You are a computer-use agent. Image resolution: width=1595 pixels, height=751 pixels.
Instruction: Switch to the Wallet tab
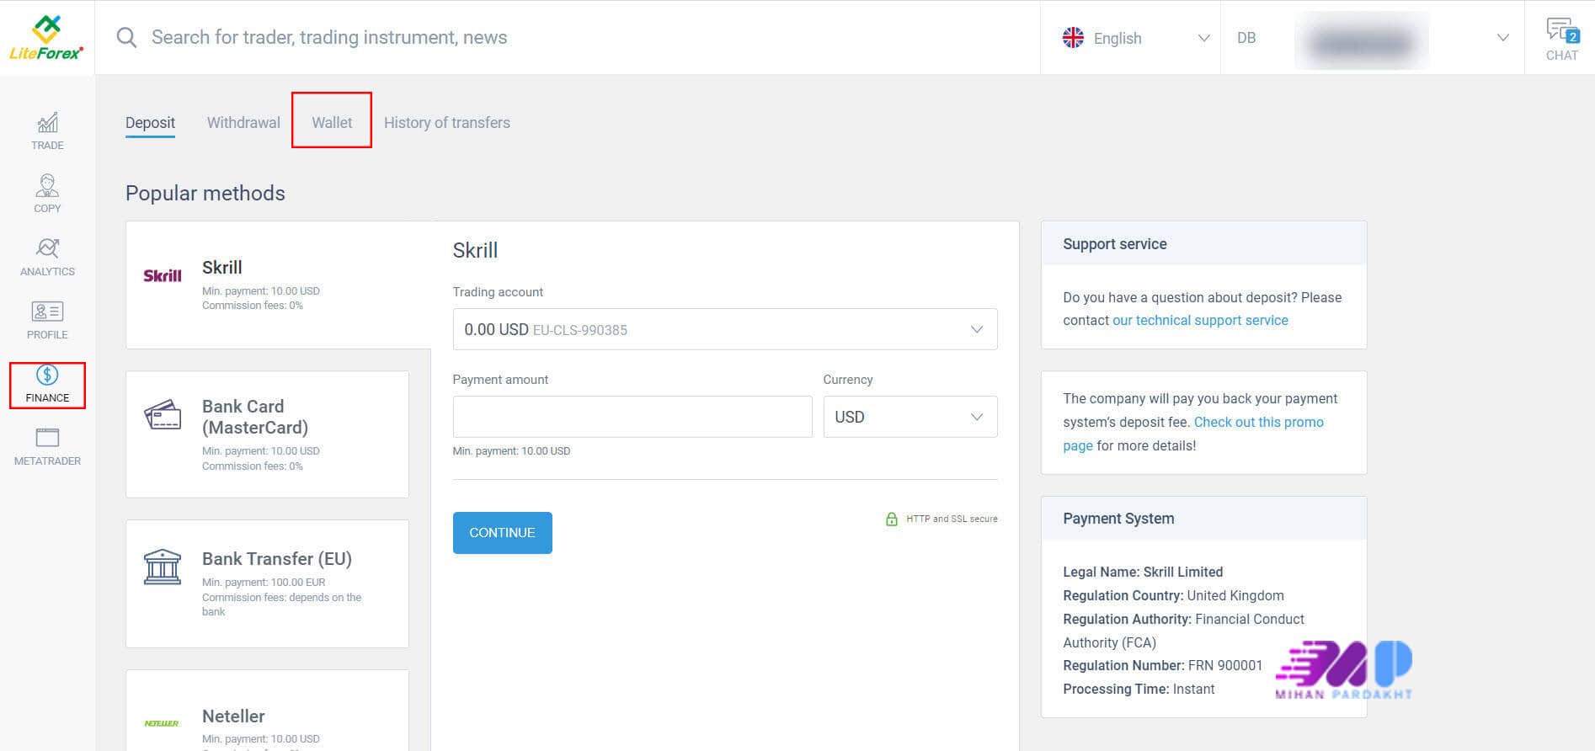(x=332, y=123)
